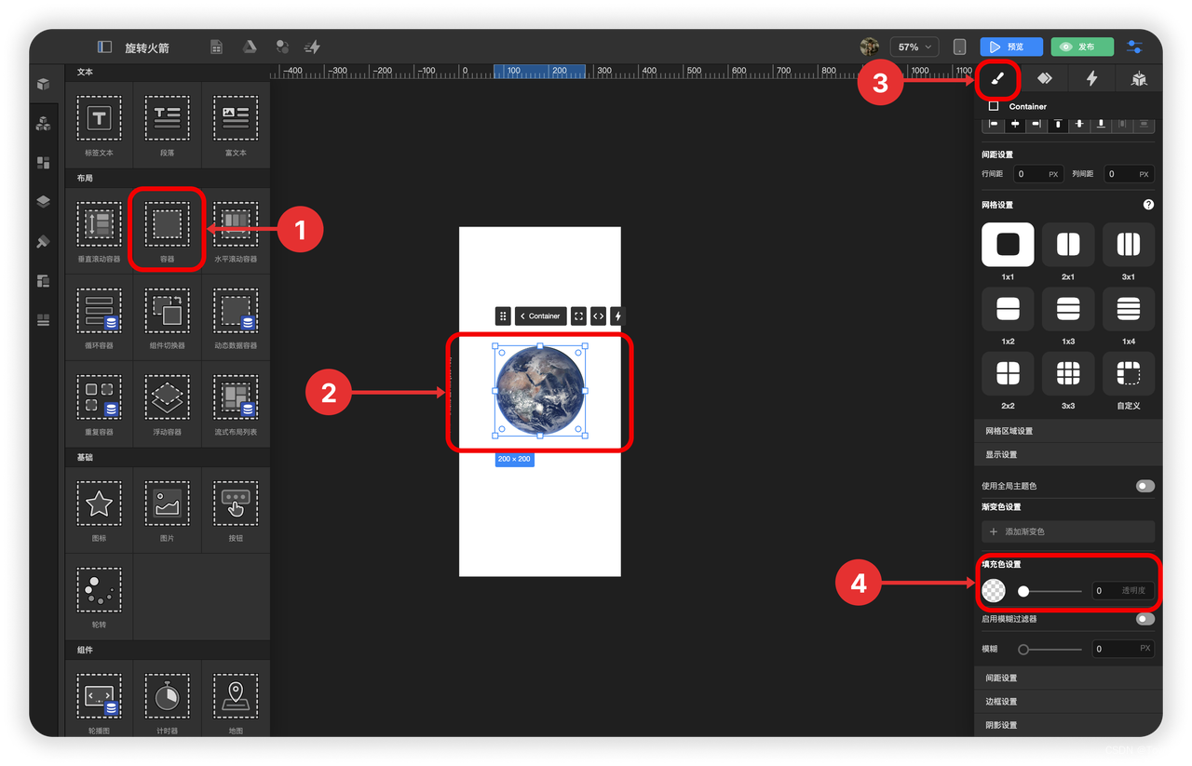Open the cube icon in left sidebar
This screenshot has width=1192, height=766.
tap(44, 84)
